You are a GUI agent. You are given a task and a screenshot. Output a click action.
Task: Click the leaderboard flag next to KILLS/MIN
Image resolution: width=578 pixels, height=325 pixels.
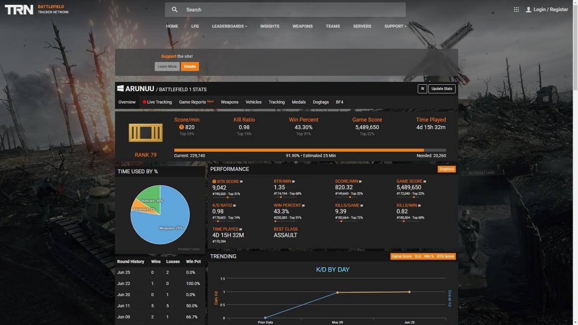pos(420,206)
